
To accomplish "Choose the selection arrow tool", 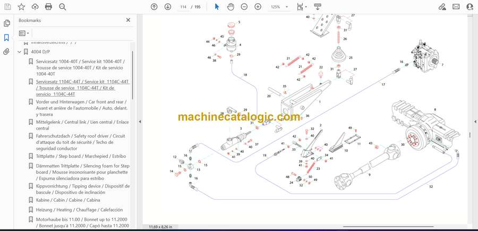I will (217, 7).
